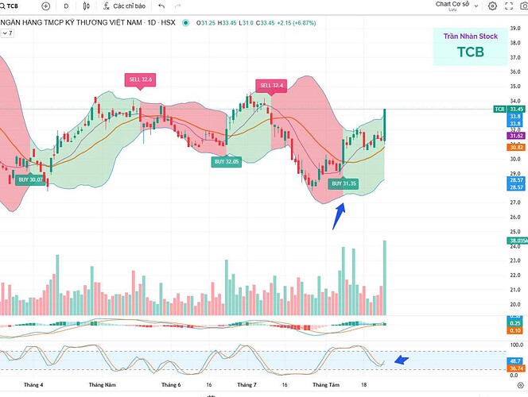Image resolution: width=528 pixels, height=397 pixels.
Task: Click the green market status dot
Action: click(x=185, y=23)
